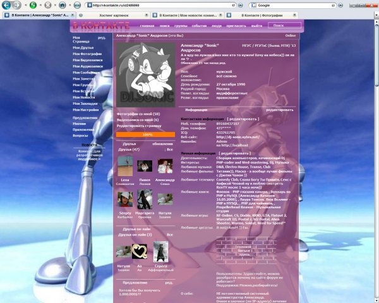The width and height of the screenshot is (379, 303).
Task: Close the Хостинг картинок tab
Action: (147, 15)
